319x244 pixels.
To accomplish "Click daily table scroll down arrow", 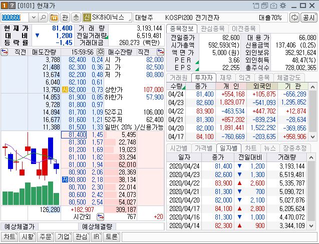I will tap(311, 226).
